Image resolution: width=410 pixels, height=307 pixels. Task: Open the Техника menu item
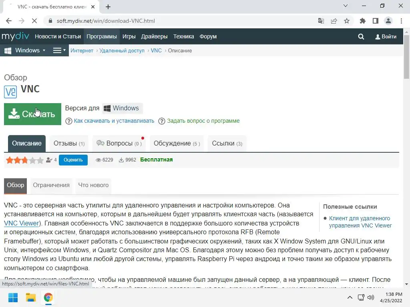click(x=183, y=36)
